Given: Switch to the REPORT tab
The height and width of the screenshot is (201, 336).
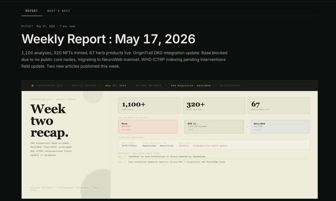Looking at the screenshot, I should click(32, 11).
